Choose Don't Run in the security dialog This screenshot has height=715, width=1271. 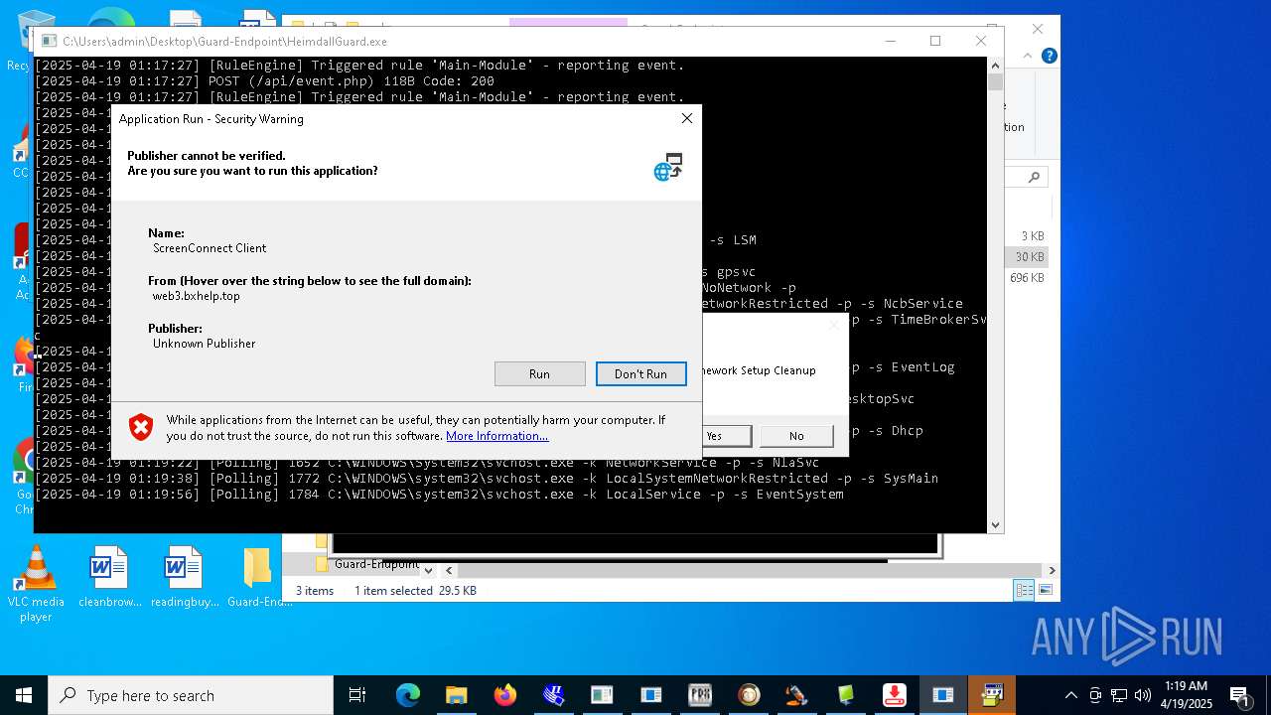(640, 373)
